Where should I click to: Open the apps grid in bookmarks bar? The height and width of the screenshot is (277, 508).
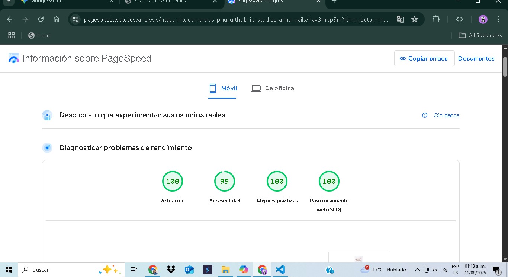pyautogui.click(x=12, y=35)
